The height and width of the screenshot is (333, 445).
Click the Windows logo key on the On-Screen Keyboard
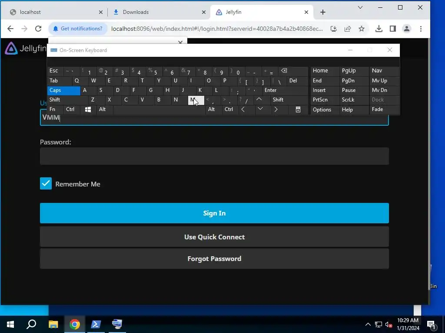click(x=88, y=110)
